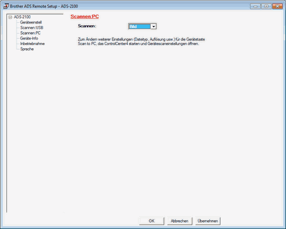
Task: Maximize the Remote Setup window
Action: point(266,6)
